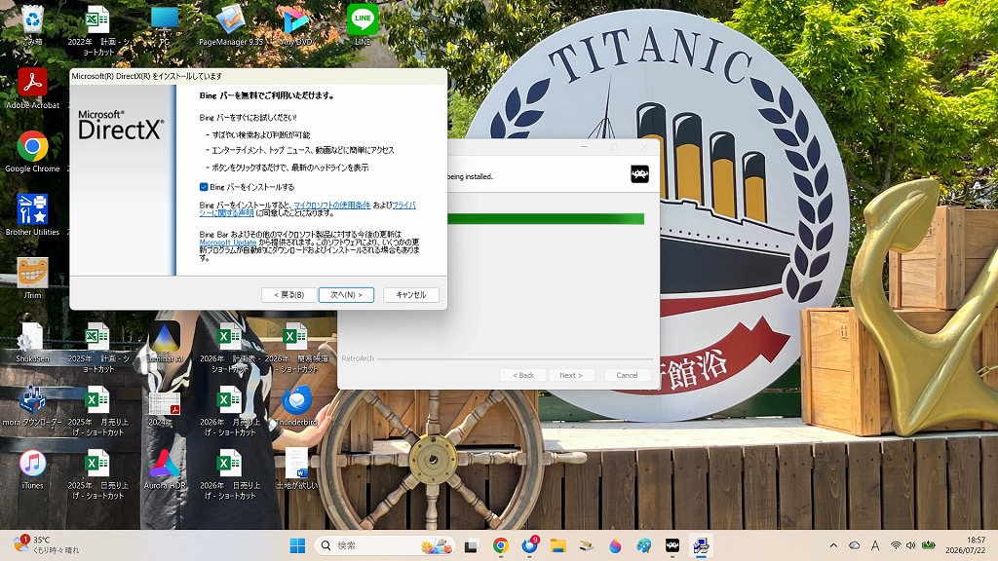Open 2025年 月売り上げ Excel shortcut
998x561 pixels.
click(x=98, y=411)
